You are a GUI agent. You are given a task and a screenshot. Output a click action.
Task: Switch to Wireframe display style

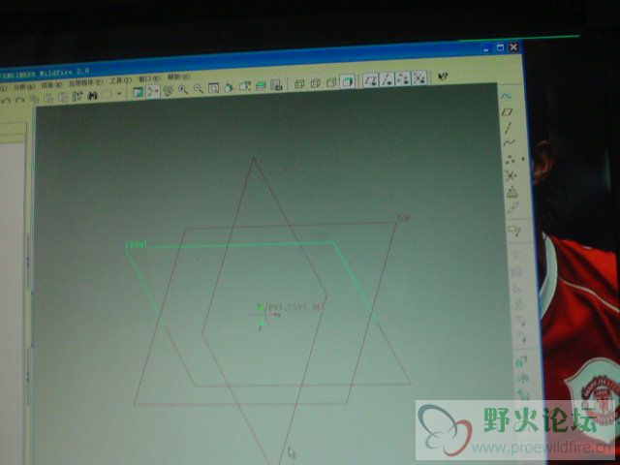pos(299,84)
